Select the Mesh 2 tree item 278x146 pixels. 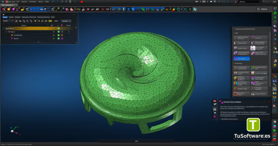coord(16,39)
